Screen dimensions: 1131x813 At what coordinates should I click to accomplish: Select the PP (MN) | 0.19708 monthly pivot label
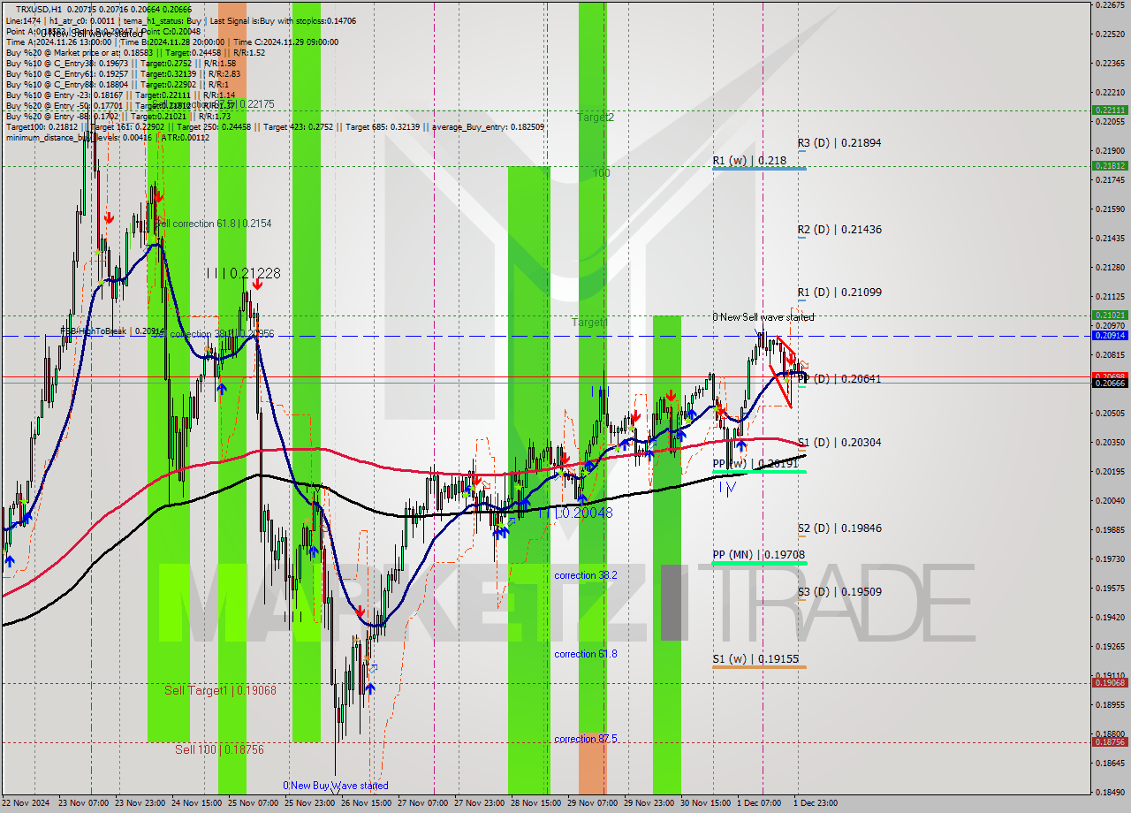click(x=759, y=555)
